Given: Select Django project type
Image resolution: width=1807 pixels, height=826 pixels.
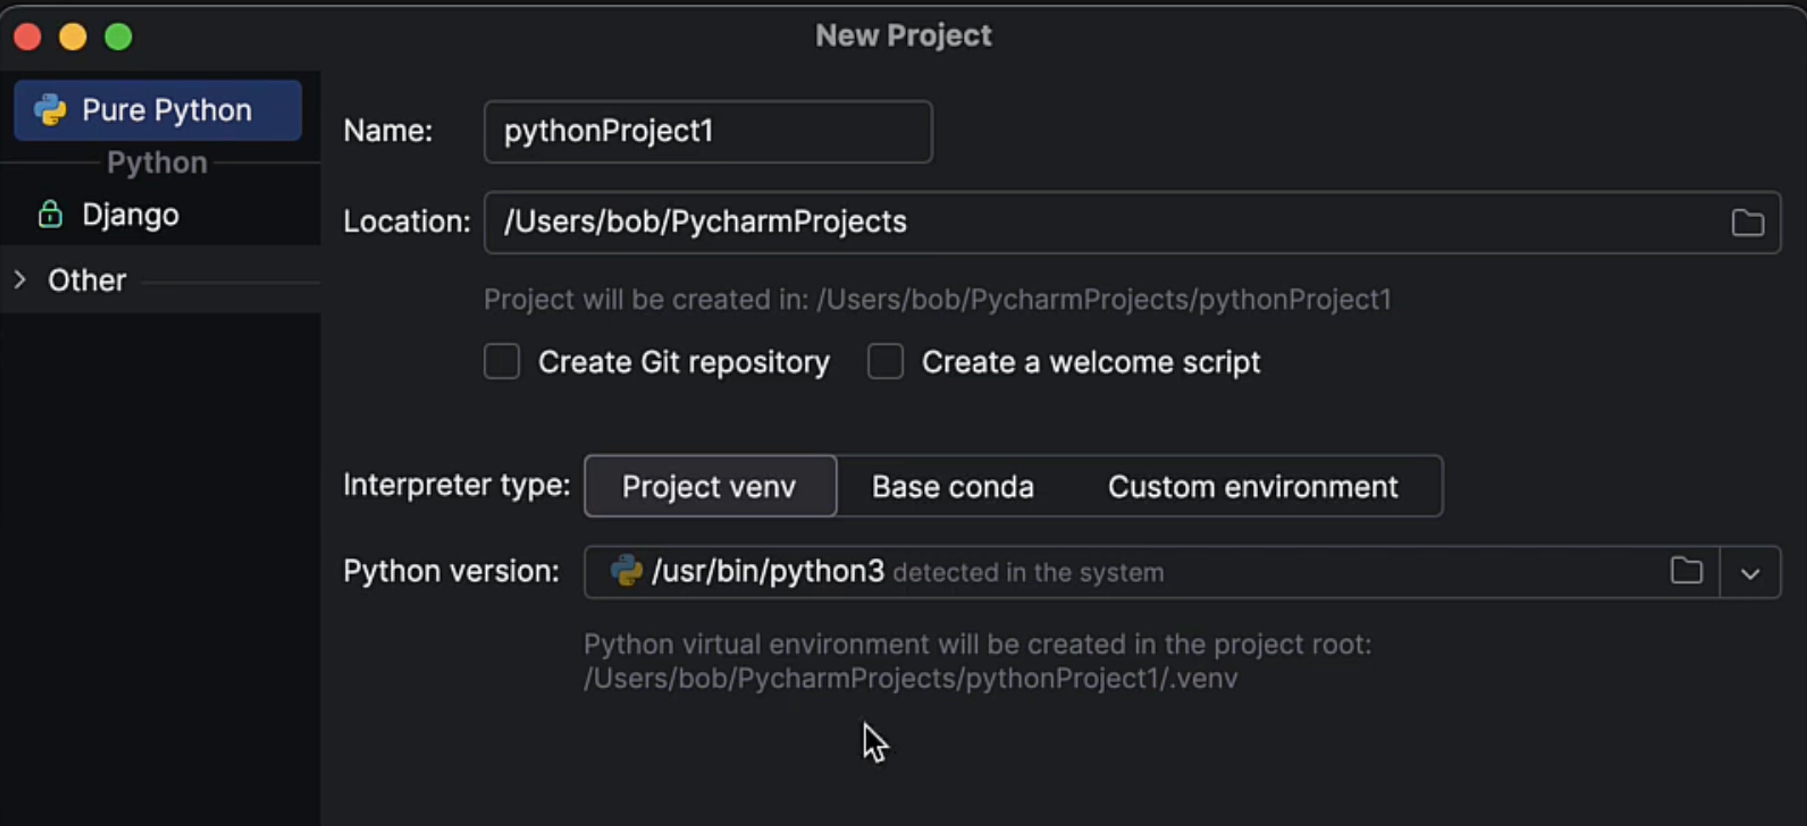Looking at the screenshot, I should click(x=130, y=214).
